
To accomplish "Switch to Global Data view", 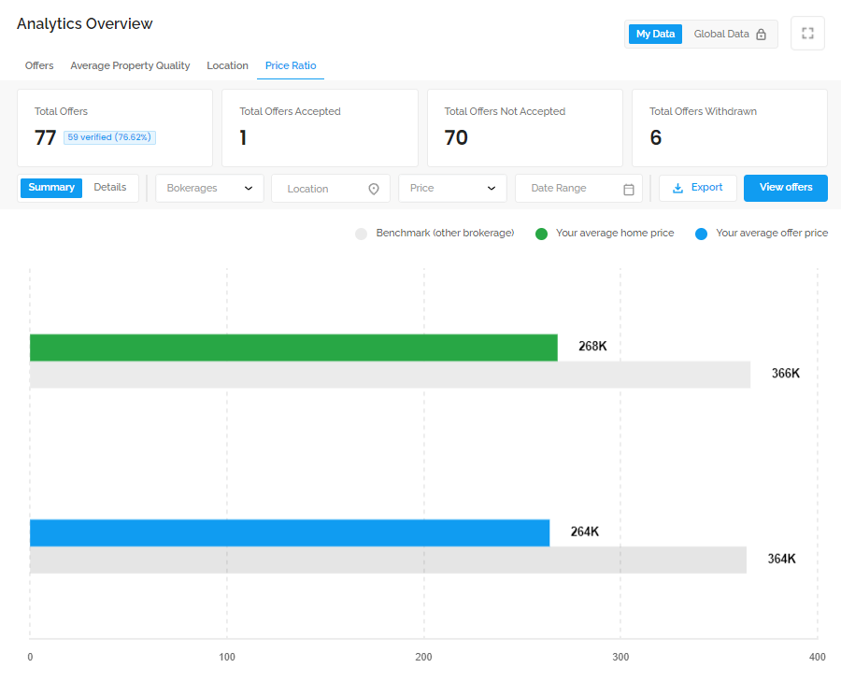I will [x=730, y=34].
